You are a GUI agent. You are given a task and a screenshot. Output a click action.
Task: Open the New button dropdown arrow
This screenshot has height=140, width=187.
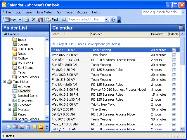coord(20,20)
